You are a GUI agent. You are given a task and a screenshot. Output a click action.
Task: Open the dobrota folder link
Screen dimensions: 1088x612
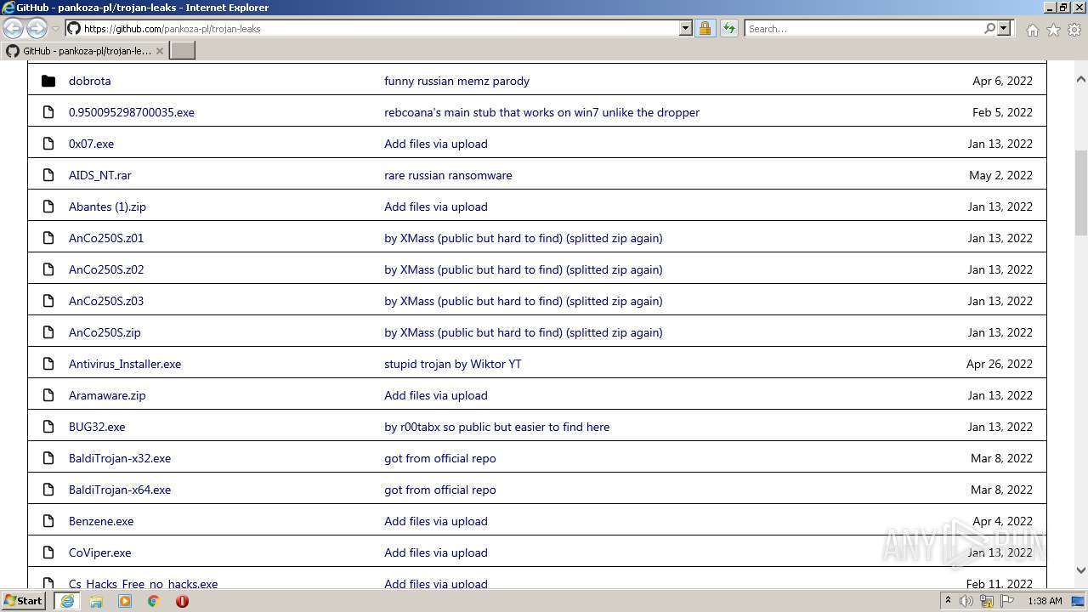pos(90,82)
